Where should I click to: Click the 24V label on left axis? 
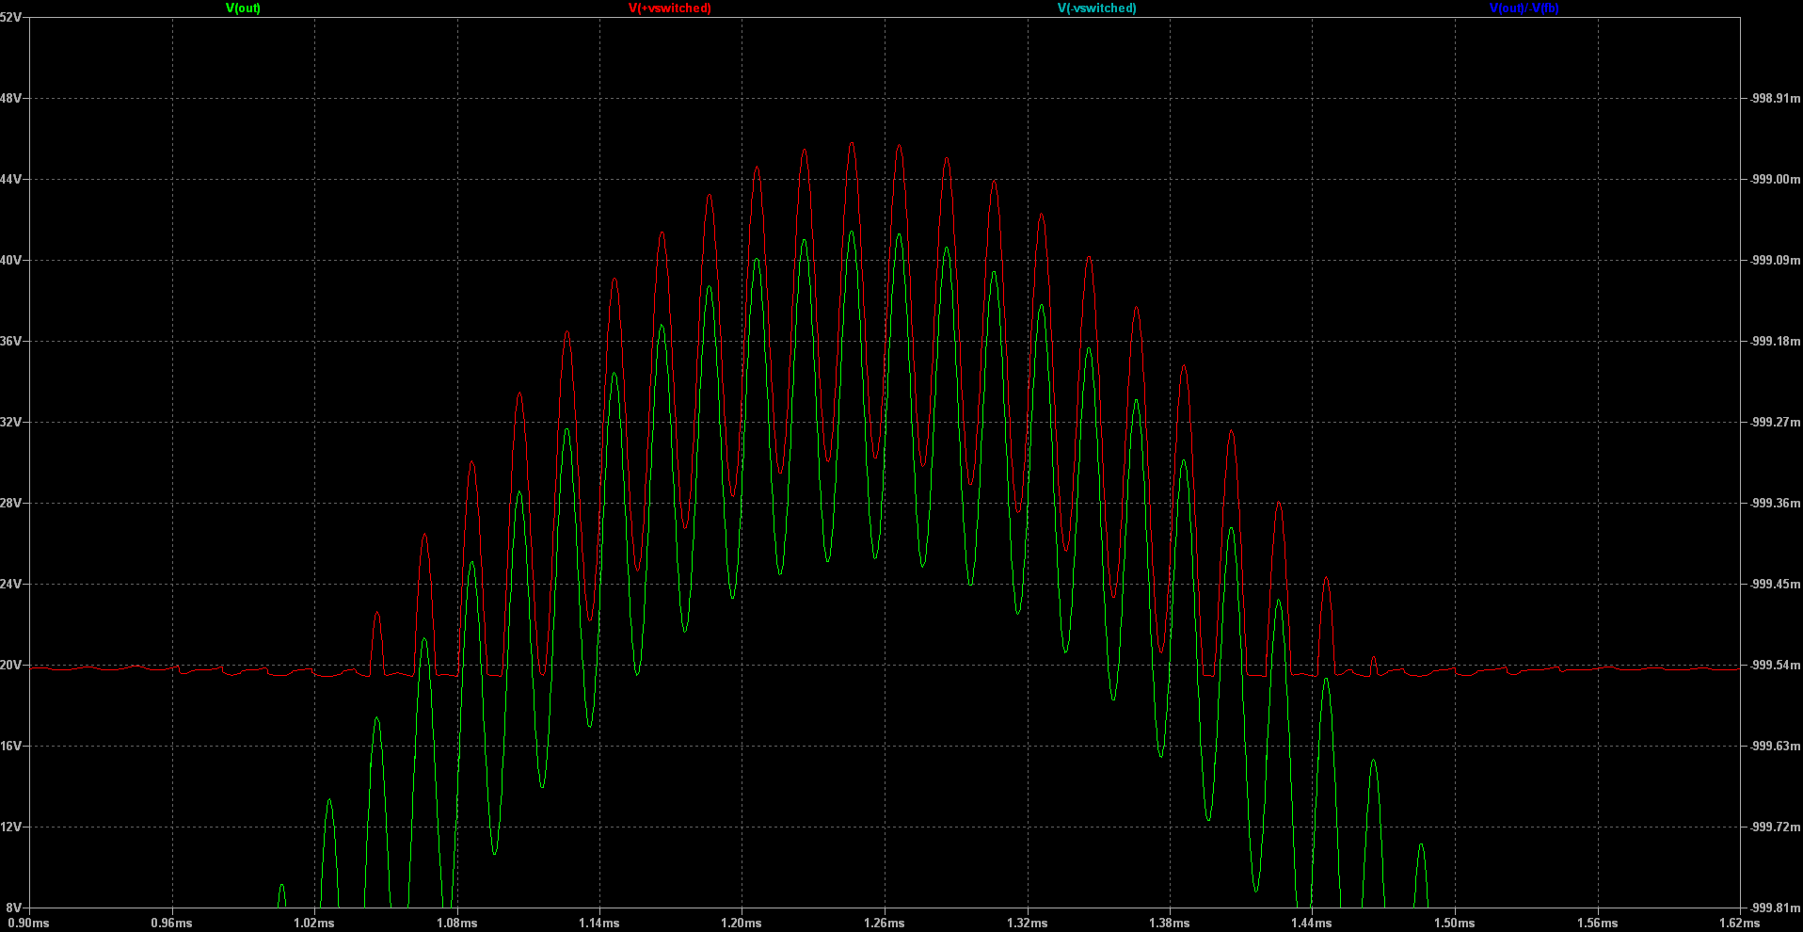pyautogui.click(x=10, y=584)
